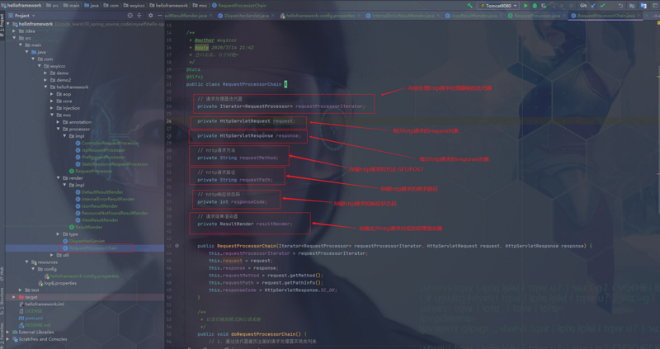Run with coverage icon in toolbar
Image resolution: width=660 pixels, height=349 pixels.
pos(544,6)
